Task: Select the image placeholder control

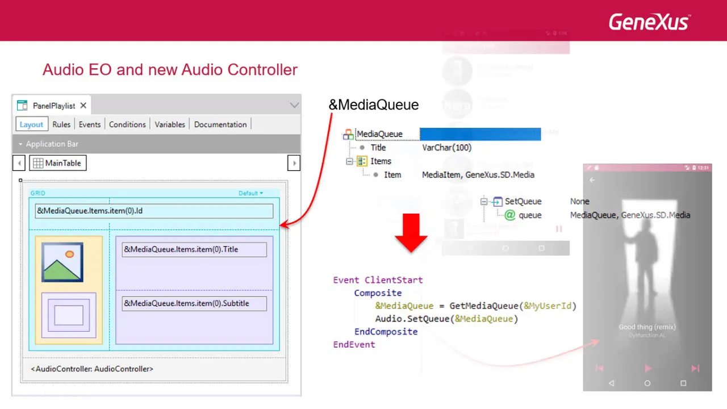Action: (x=62, y=262)
